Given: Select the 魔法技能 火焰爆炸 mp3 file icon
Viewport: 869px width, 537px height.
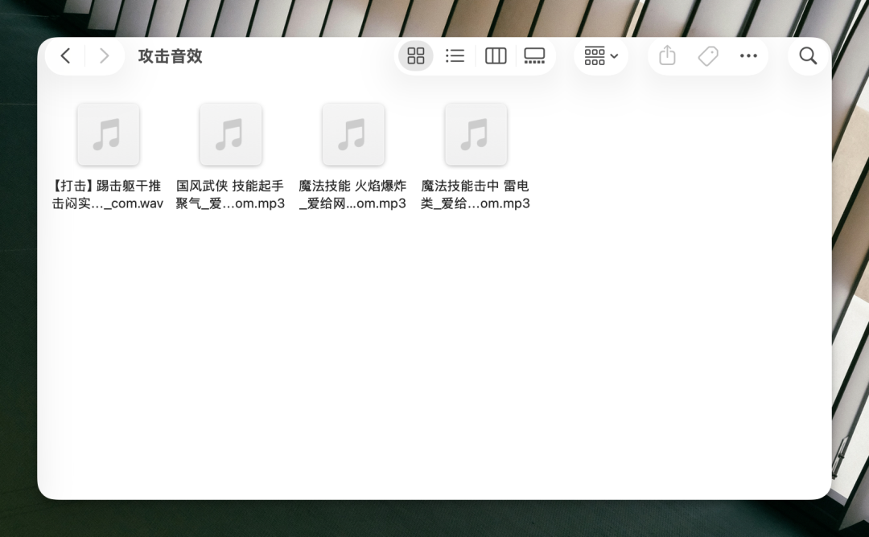Looking at the screenshot, I should (353, 134).
